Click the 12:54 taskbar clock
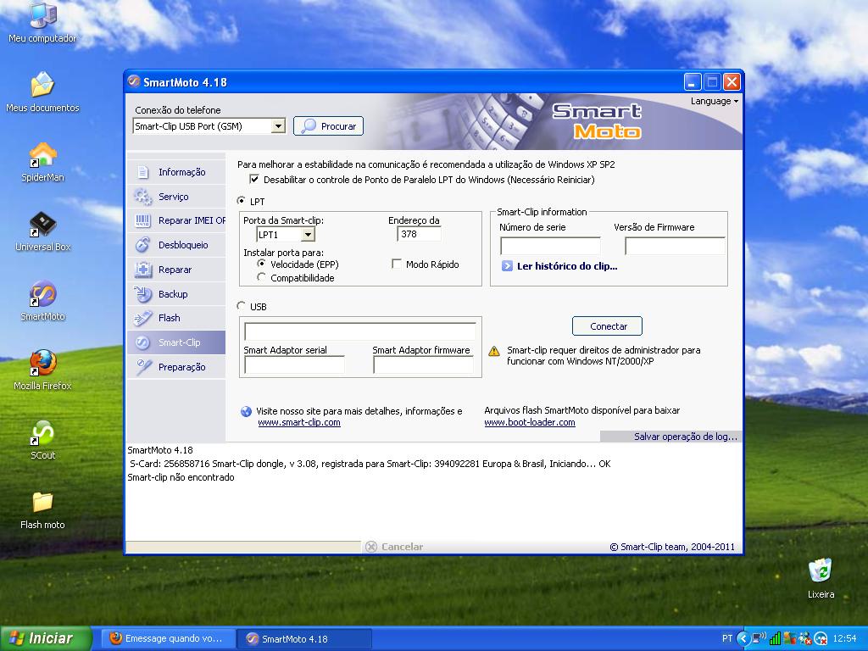868x651 pixels. coord(845,638)
